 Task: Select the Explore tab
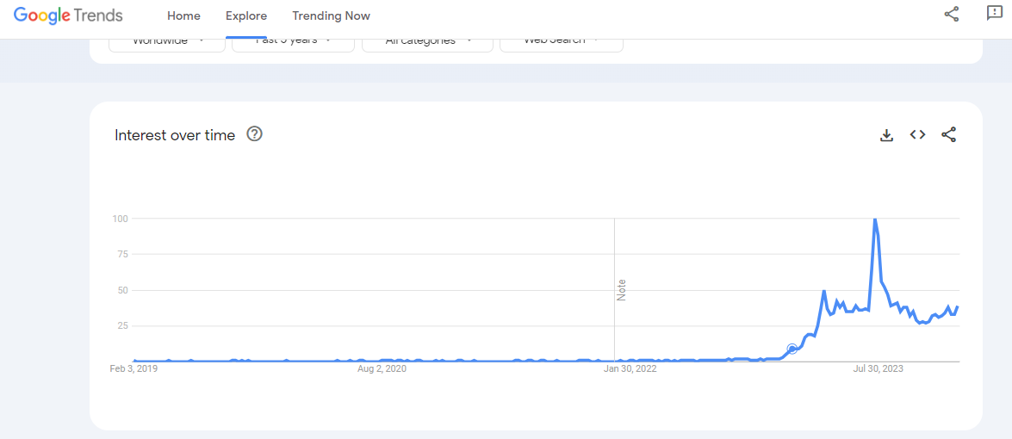point(246,15)
